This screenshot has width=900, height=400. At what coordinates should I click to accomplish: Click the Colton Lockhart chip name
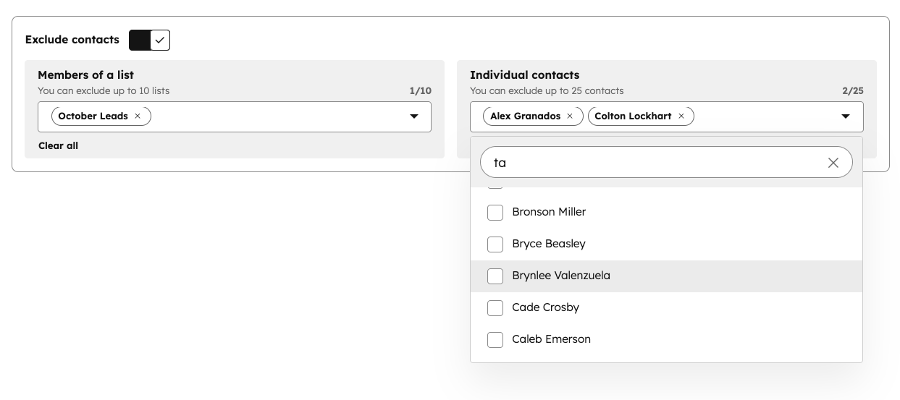(x=633, y=116)
